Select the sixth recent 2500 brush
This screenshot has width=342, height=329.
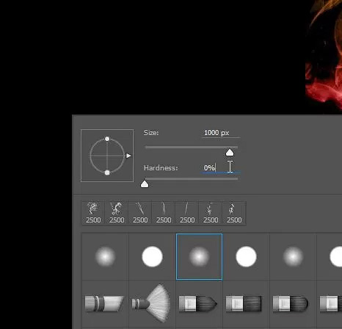coord(211,212)
